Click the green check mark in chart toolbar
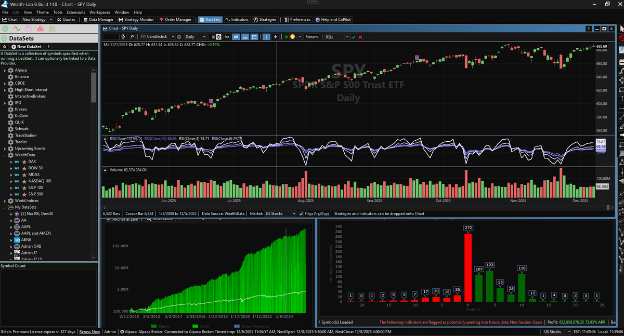The height and width of the screenshot is (336, 624). click(x=354, y=37)
